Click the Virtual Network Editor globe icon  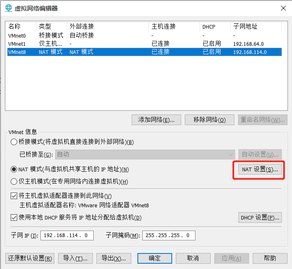pyautogui.click(x=8, y=8)
